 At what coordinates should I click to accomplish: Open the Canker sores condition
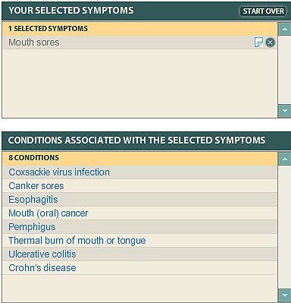point(36,186)
